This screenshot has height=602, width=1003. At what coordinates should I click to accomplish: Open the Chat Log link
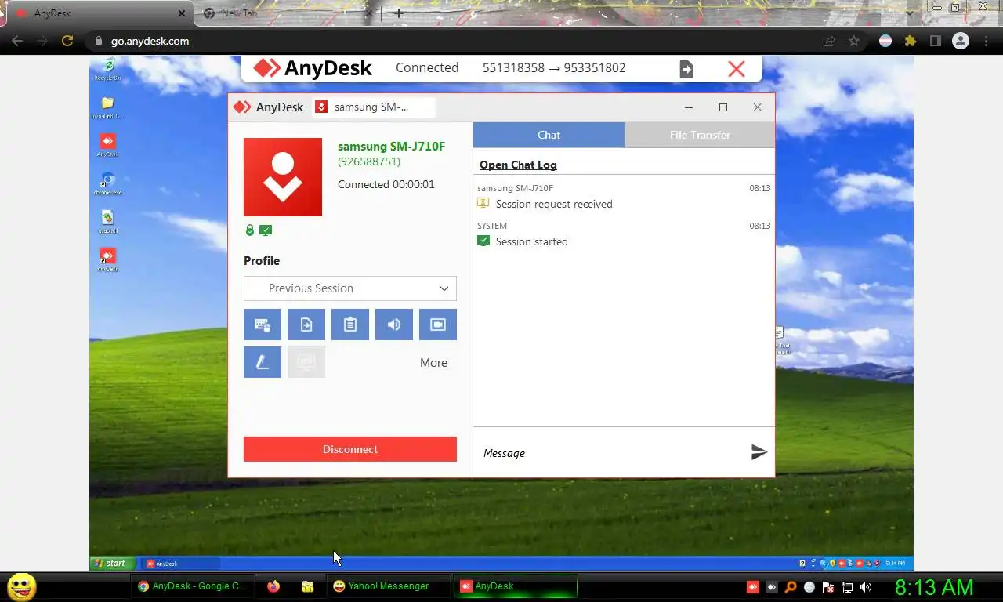click(x=518, y=165)
